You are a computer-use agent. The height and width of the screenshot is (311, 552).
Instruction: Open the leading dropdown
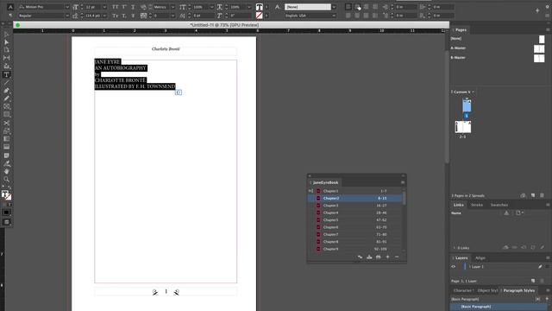pos(104,16)
